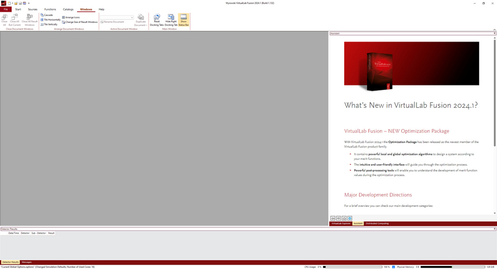Switch to the VirtualLab Explorer tab
The width and height of the screenshot is (497, 269).
tap(341, 224)
